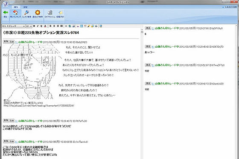Viewport: 239px width, 159px height.
Task: Open 過去ログ検索 orange flower icon
Action: (38, 14)
